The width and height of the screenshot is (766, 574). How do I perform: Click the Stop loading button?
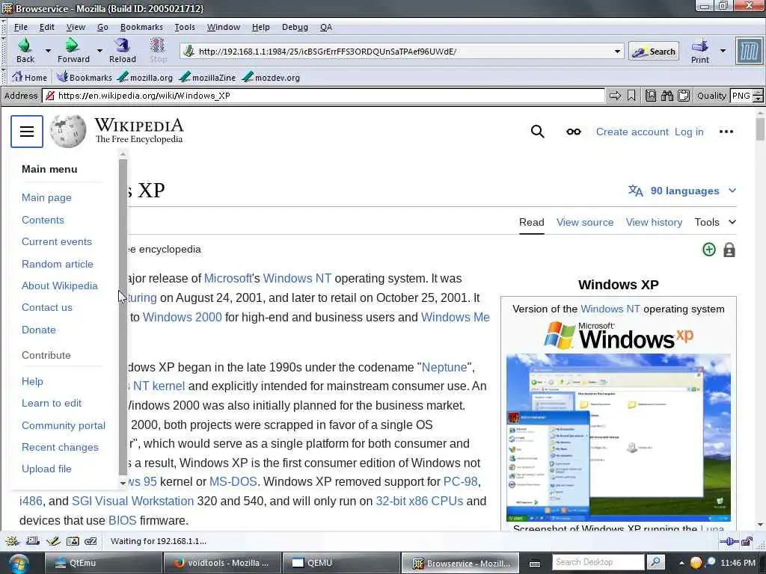coord(158,51)
